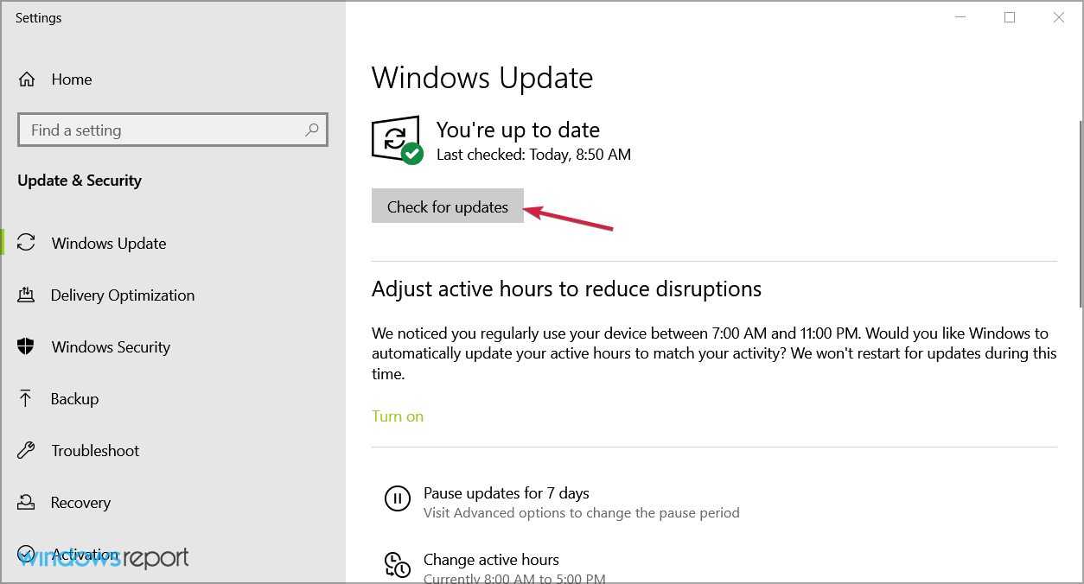Minimize the Settings window
Viewport: 1084px width, 584px height.
[961, 18]
